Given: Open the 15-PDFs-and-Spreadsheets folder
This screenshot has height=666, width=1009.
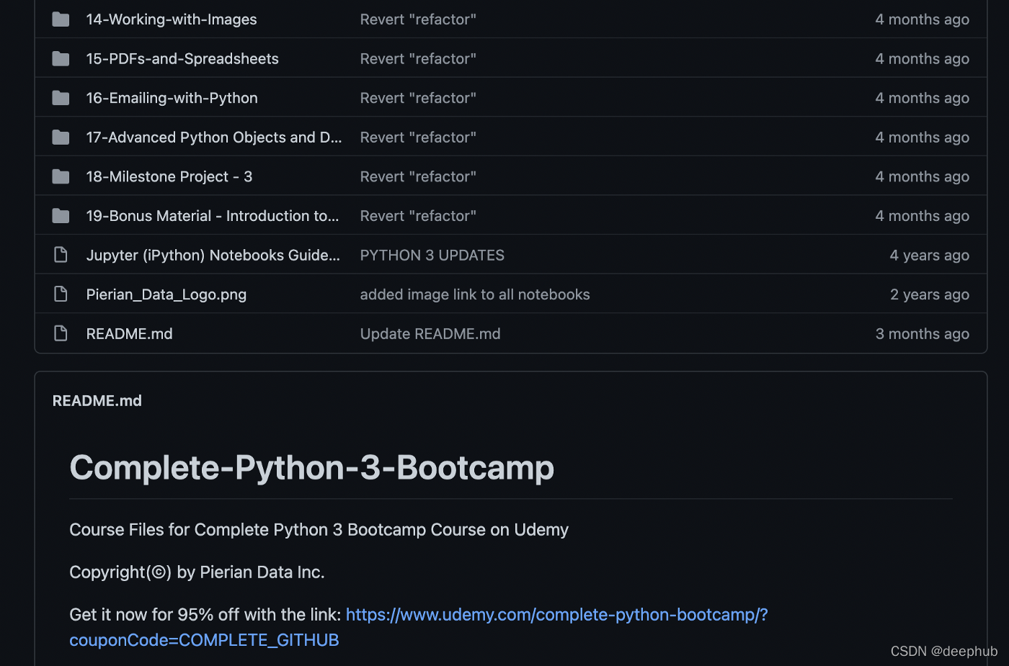Looking at the screenshot, I should [x=182, y=58].
